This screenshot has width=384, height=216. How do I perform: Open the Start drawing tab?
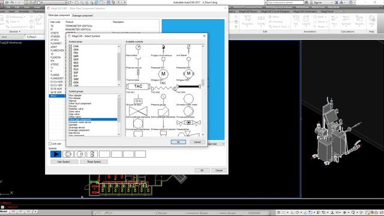4,37
